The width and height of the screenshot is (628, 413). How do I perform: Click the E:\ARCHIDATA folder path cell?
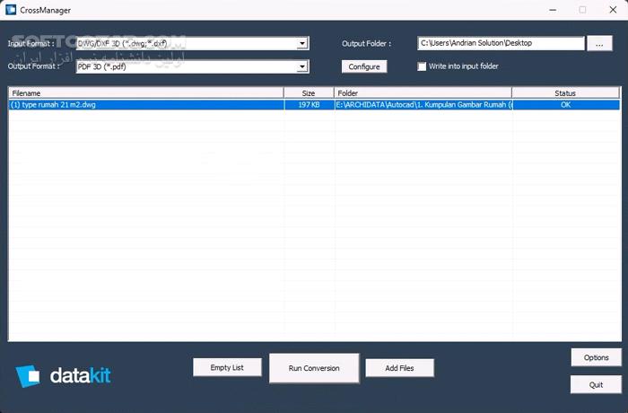coord(423,105)
